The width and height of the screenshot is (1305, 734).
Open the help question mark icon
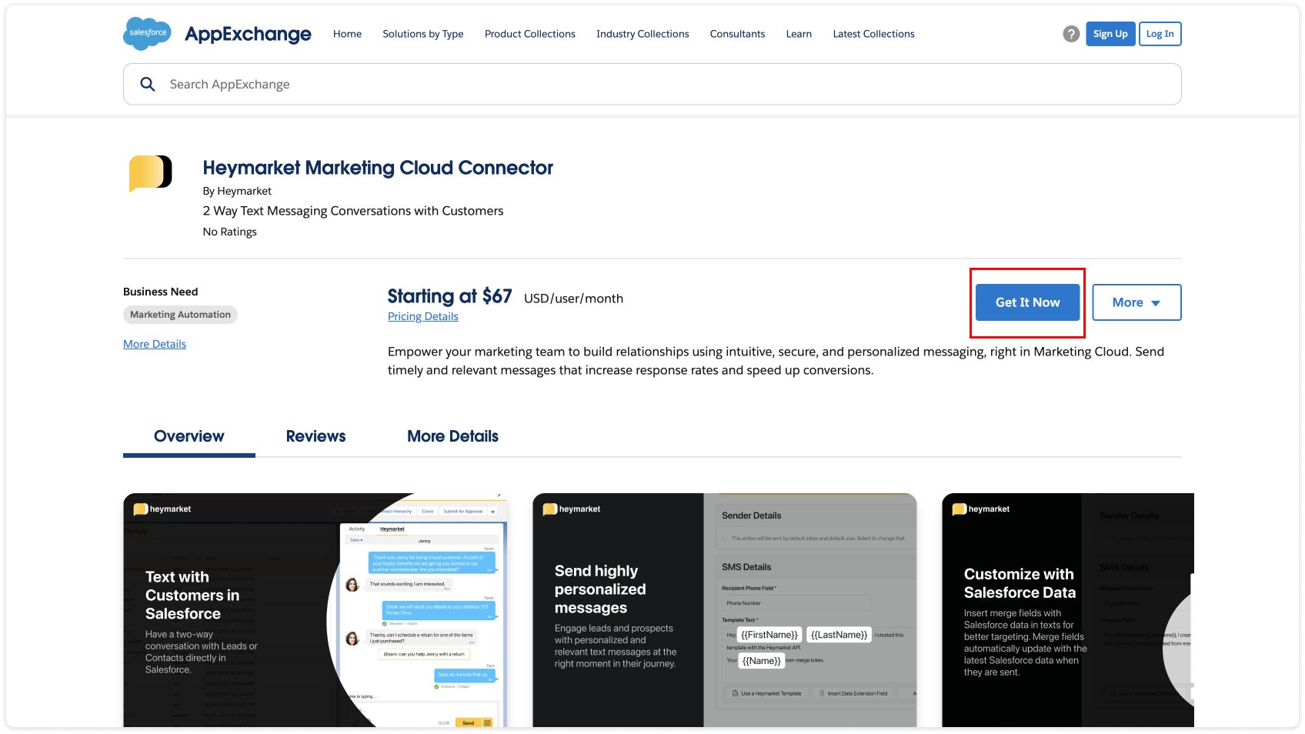(1071, 34)
